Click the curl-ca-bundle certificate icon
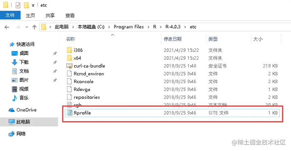 [69, 66]
